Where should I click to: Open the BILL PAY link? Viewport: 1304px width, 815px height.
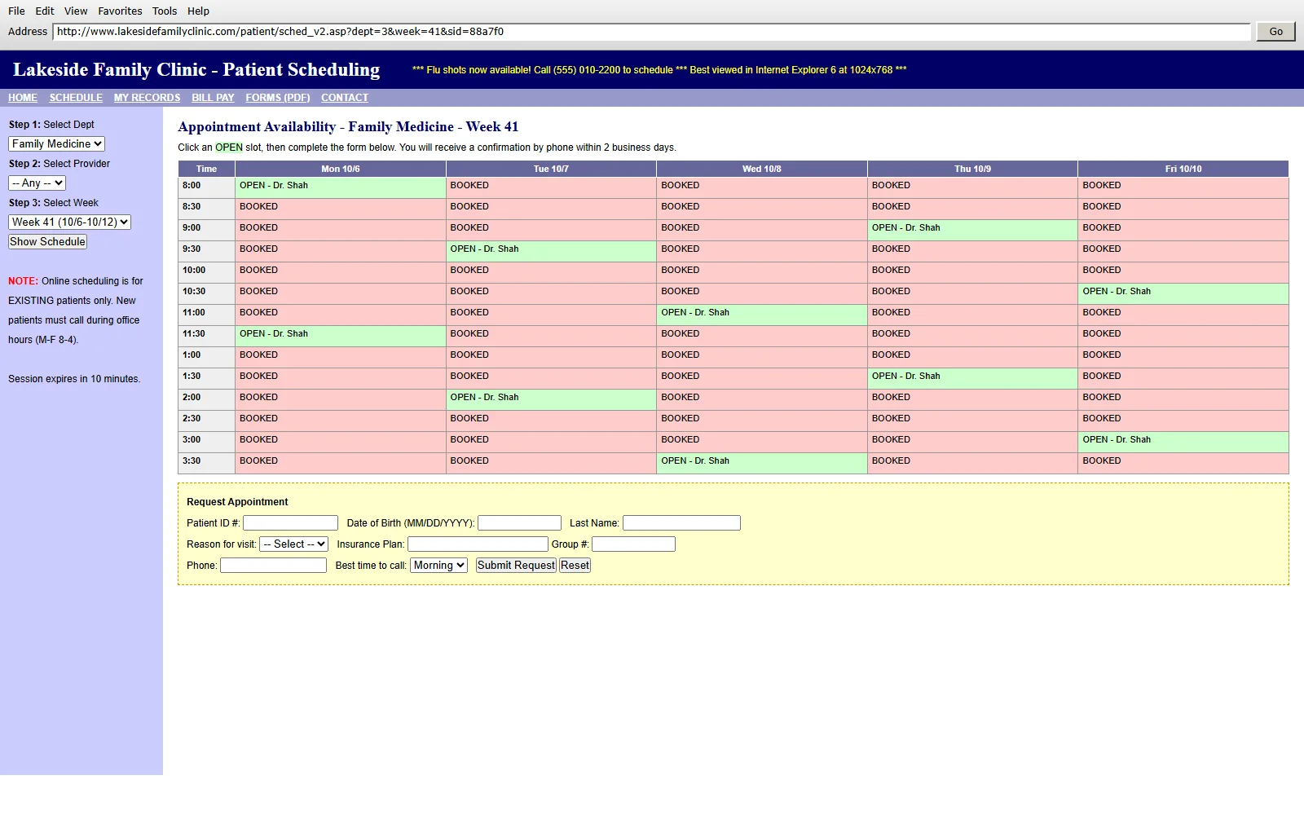pyautogui.click(x=213, y=98)
